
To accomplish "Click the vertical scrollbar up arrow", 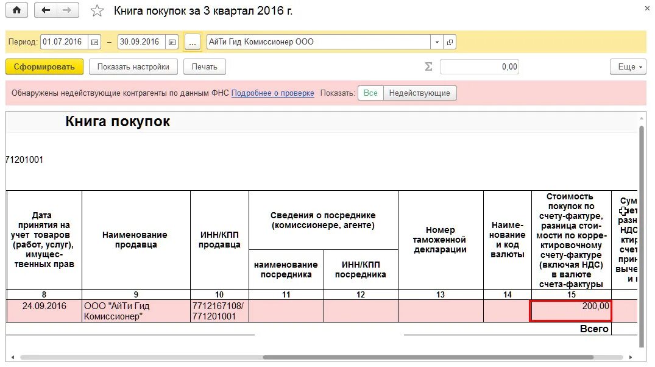I will coord(642,119).
